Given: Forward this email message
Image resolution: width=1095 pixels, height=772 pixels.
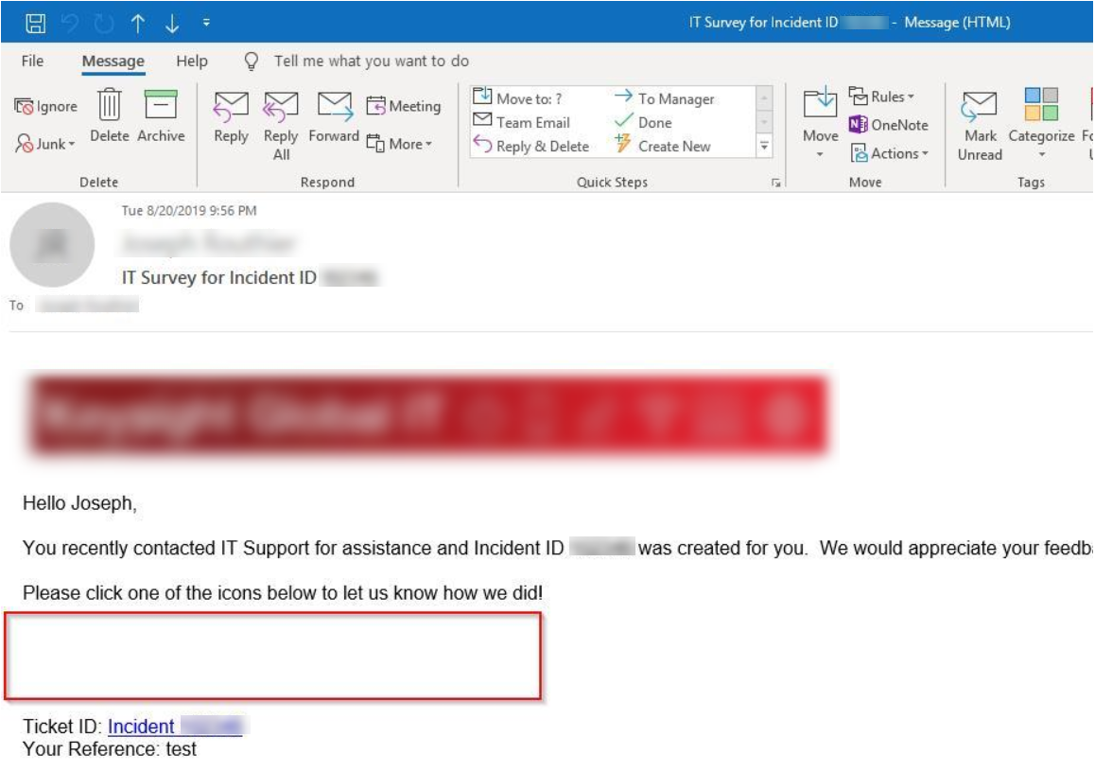Looking at the screenshot, I should pyautogui.click(x=334, y=115).
